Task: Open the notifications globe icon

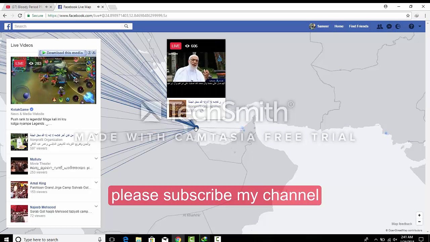Action: click(398, 26)
